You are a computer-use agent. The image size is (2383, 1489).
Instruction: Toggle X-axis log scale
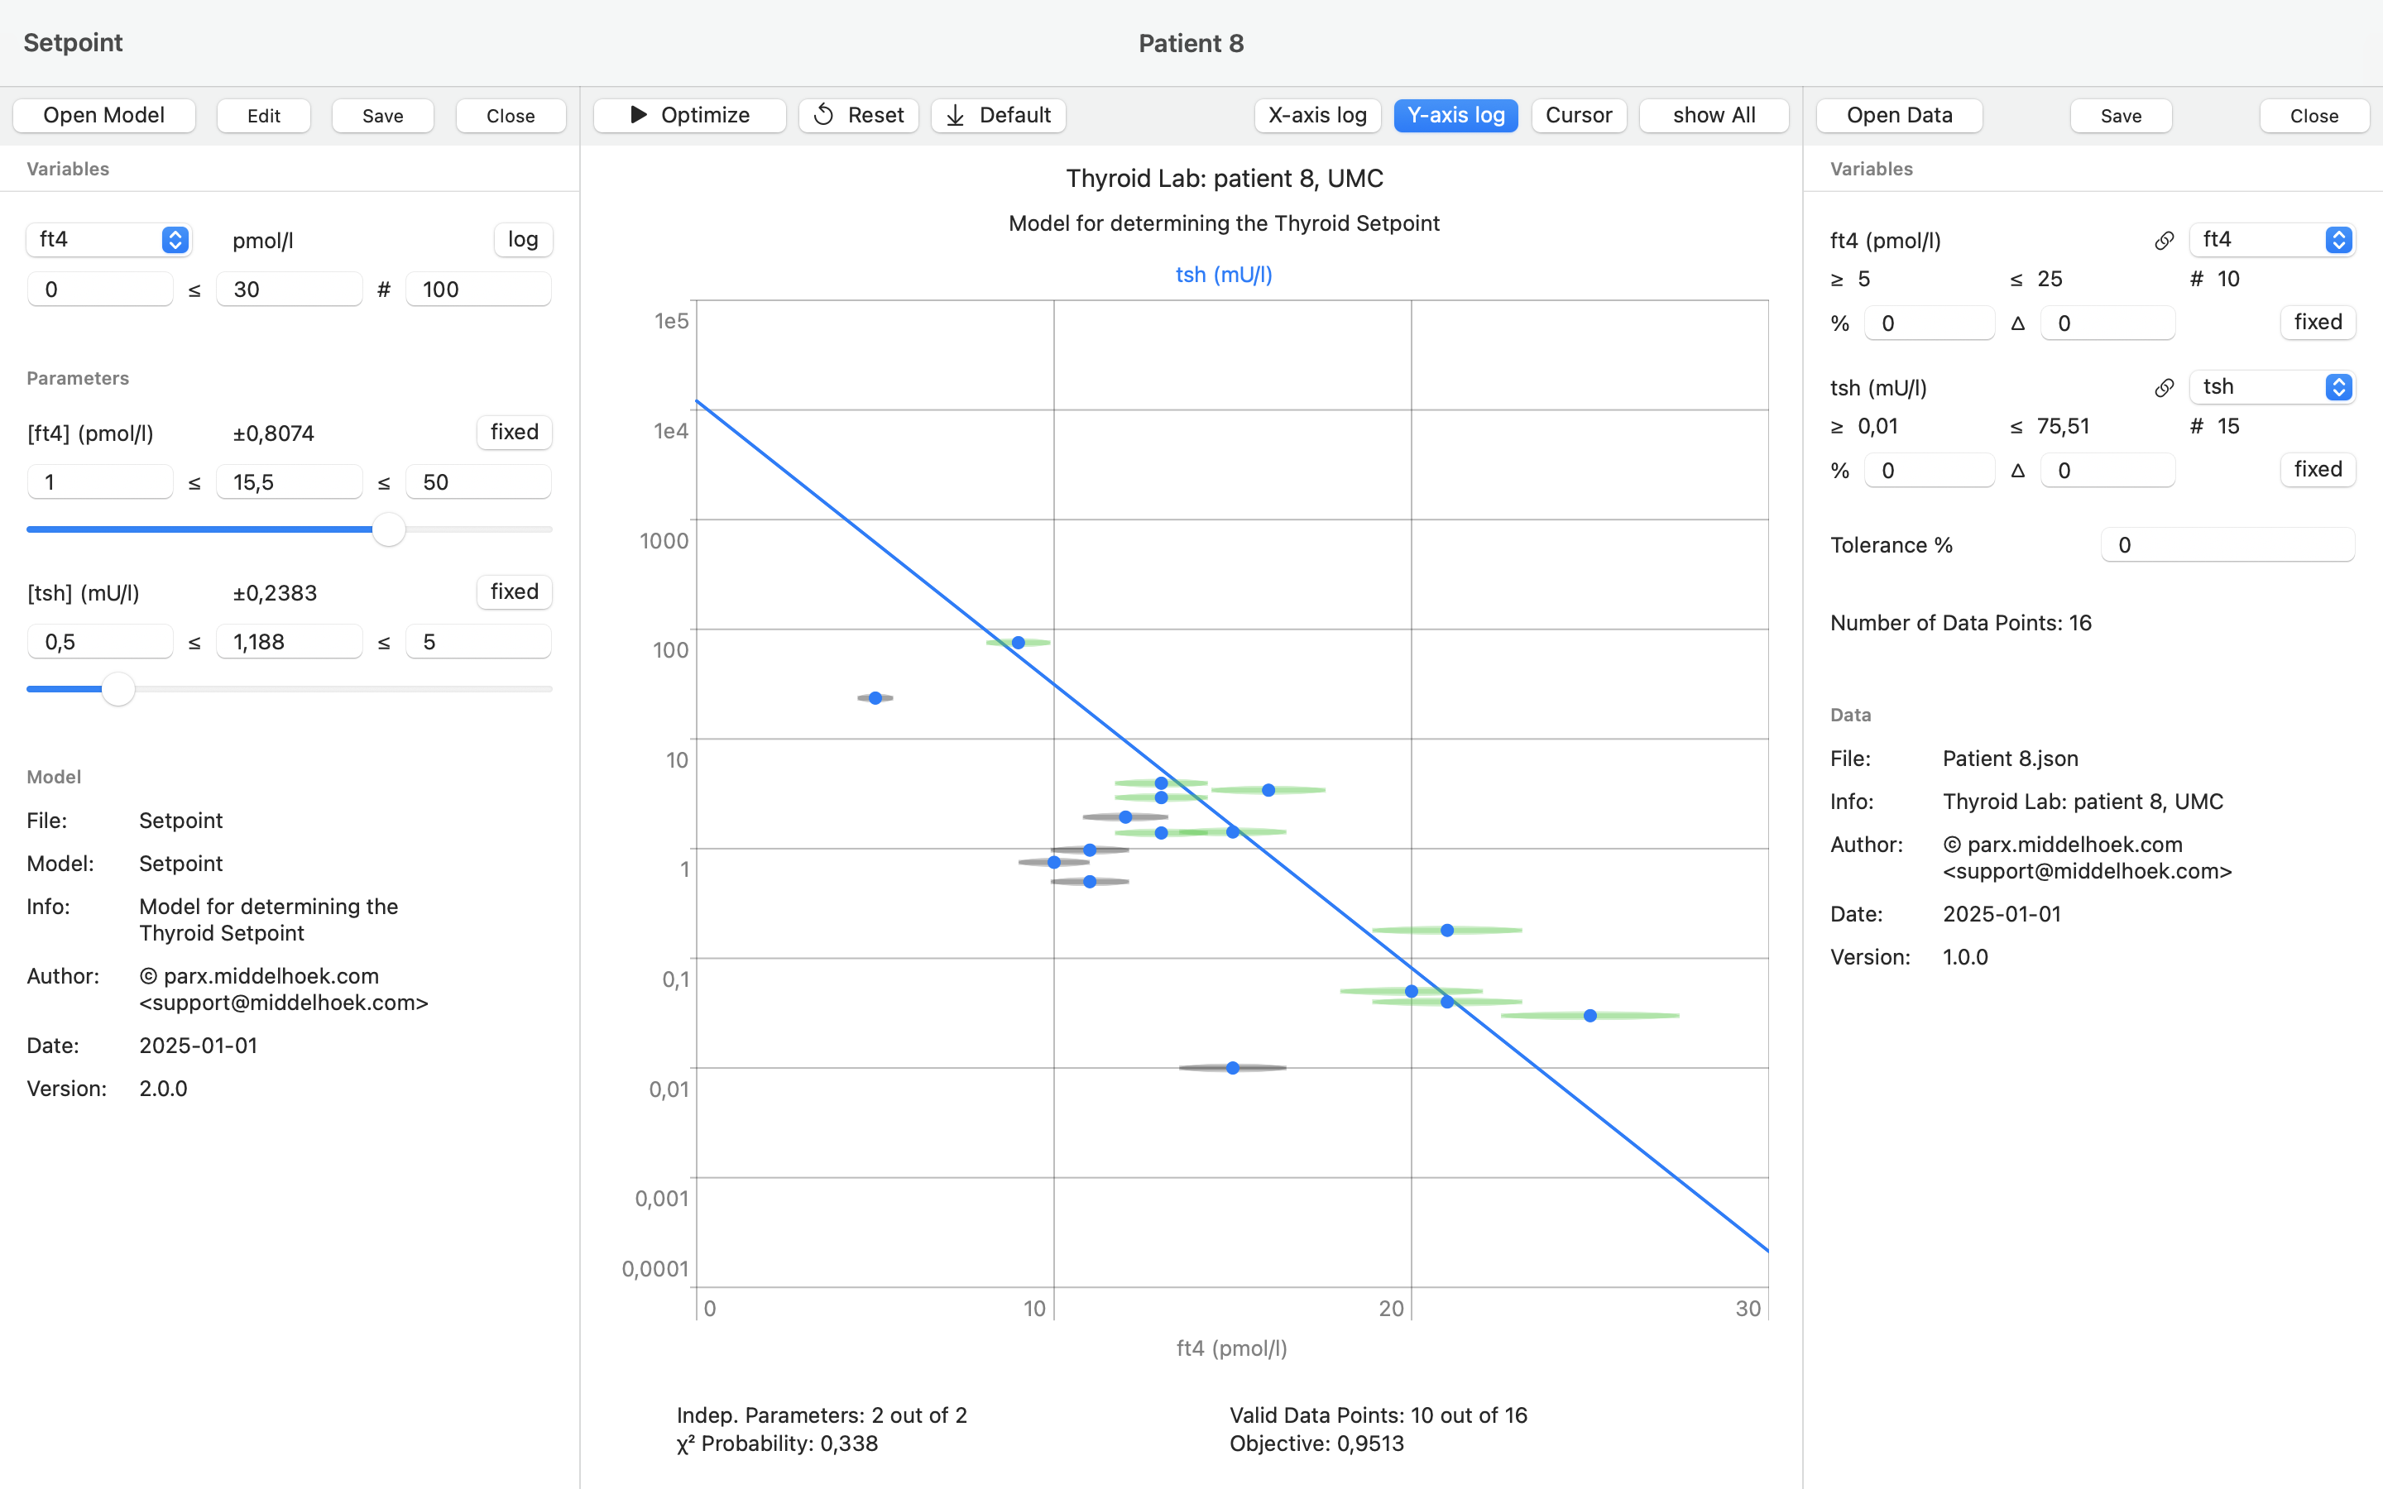[1316, 115]
